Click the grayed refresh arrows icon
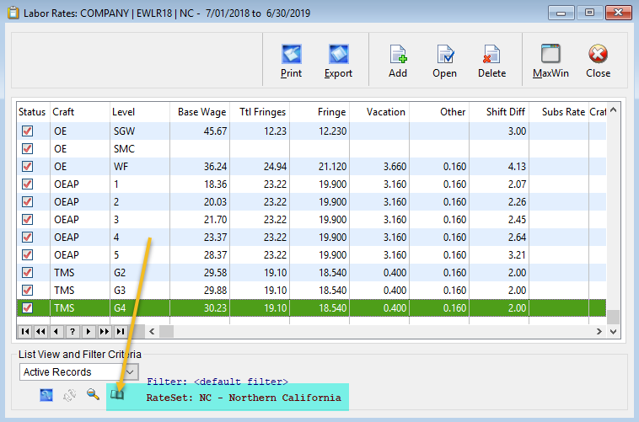This screenshot has width=639, height=422. [x=70, y=395]
